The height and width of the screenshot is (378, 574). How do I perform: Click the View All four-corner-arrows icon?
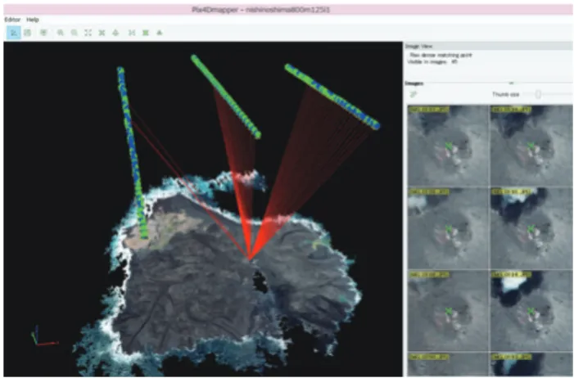point(88,33)
